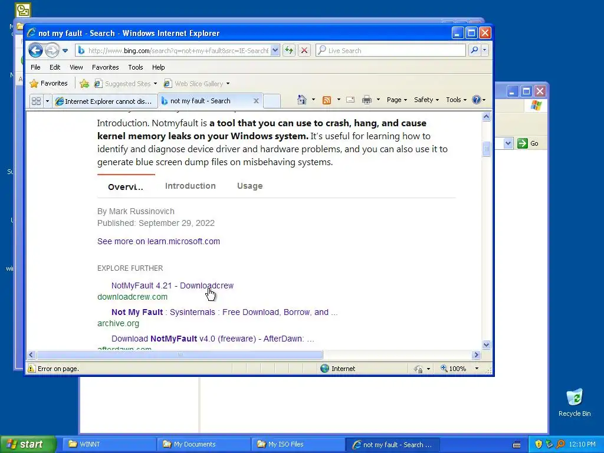The width and height of the screenshot is (604, 453).
Task: Click the Live Search magnifier button
Action: 474,50
